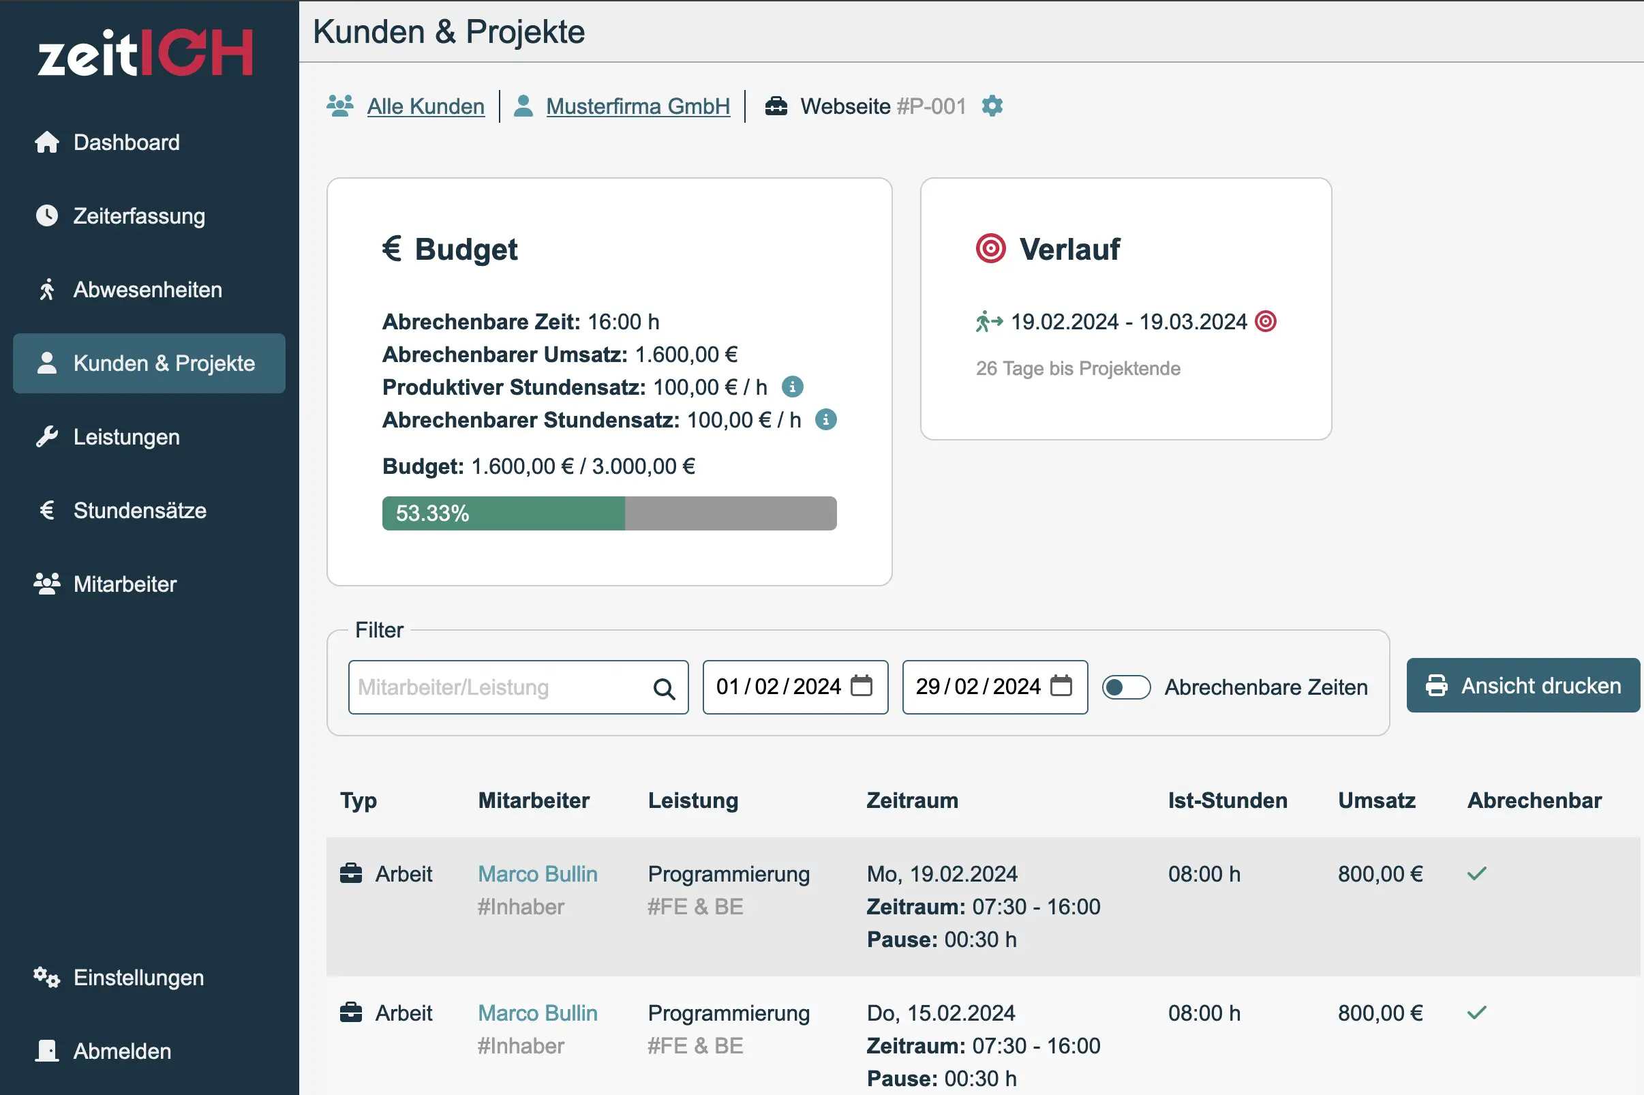Click the end date field 29/02/2024
This screenshot has width=1644, height=1095.
point(994,687)
